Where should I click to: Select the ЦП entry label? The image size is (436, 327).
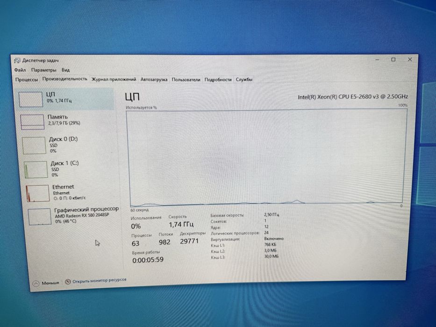pyautogui.click(x=50, y=94)
